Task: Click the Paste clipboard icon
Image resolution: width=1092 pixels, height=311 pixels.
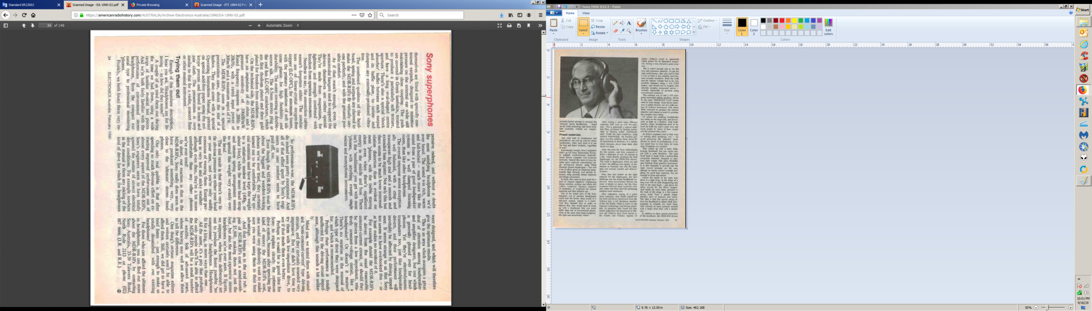Action: click(554, 23)
